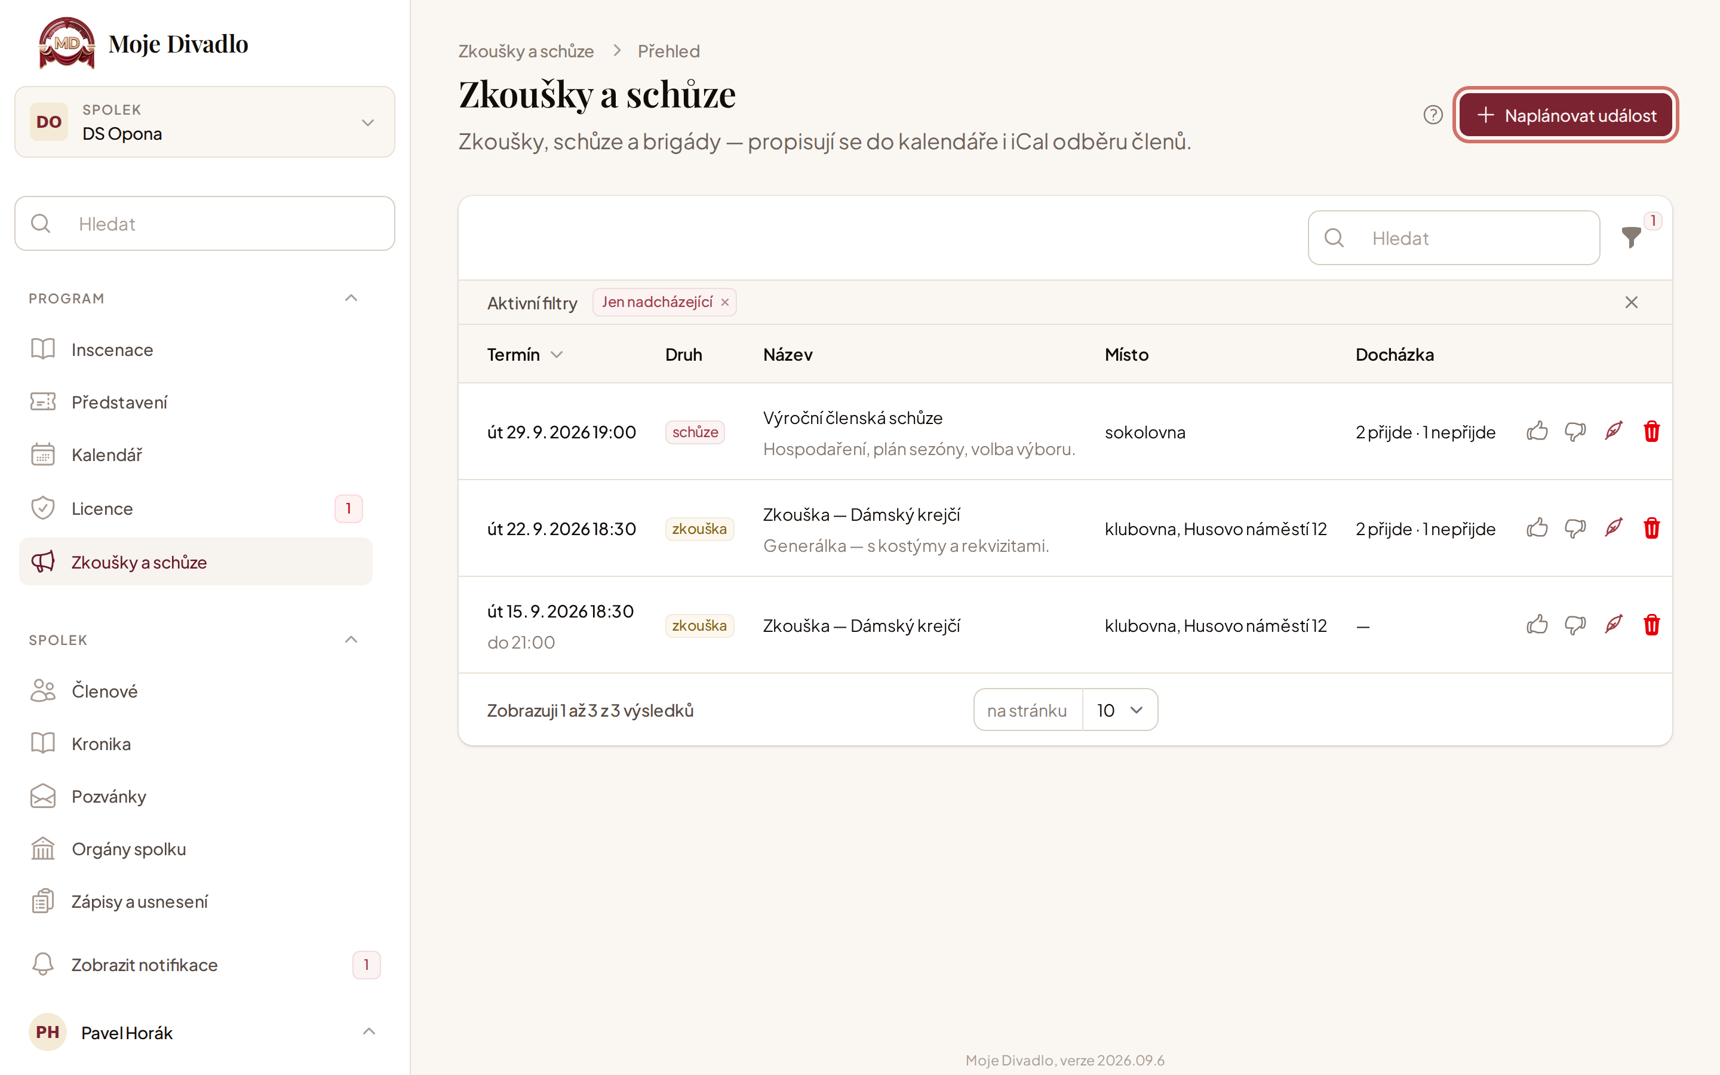Open Orgány spolku page
The image size is (1720, 1075).
[x=195, y=849]
